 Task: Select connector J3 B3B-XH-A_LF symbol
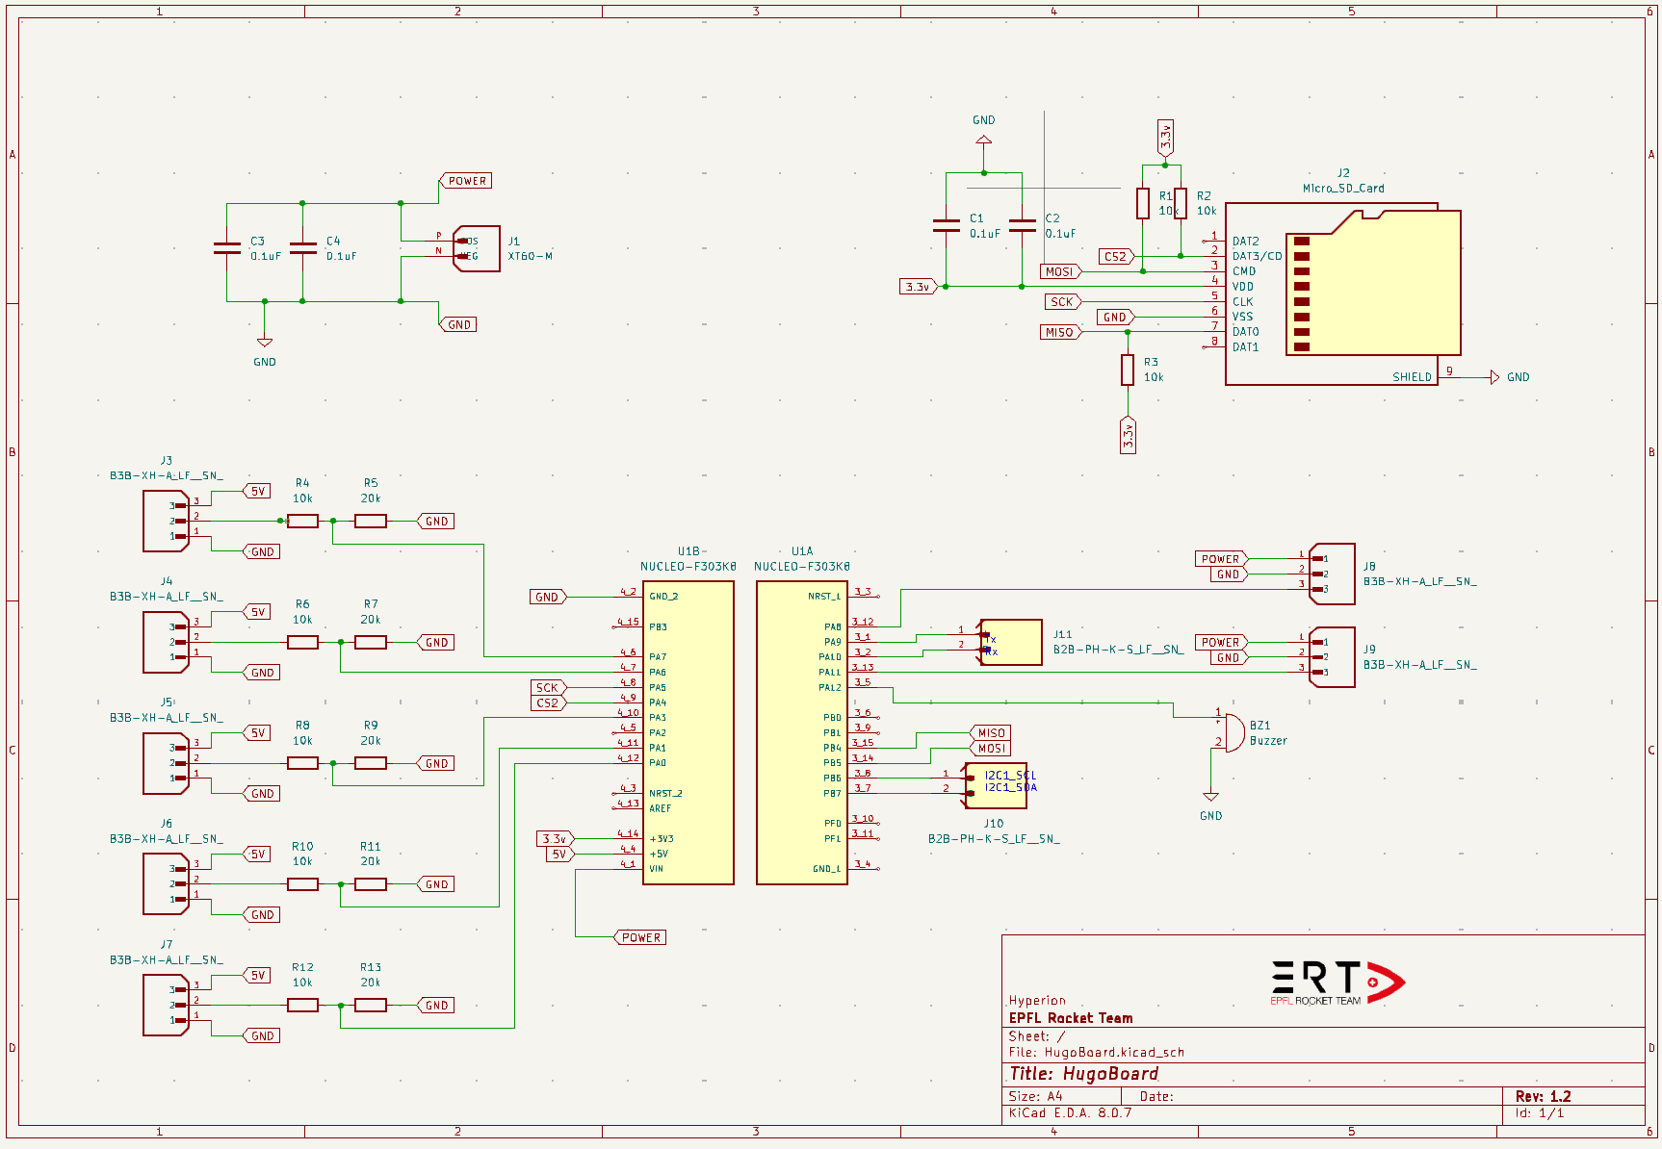point(164,520)
